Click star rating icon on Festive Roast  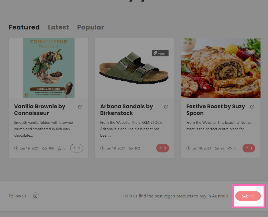pyautogui.click(x=230, y=148)
